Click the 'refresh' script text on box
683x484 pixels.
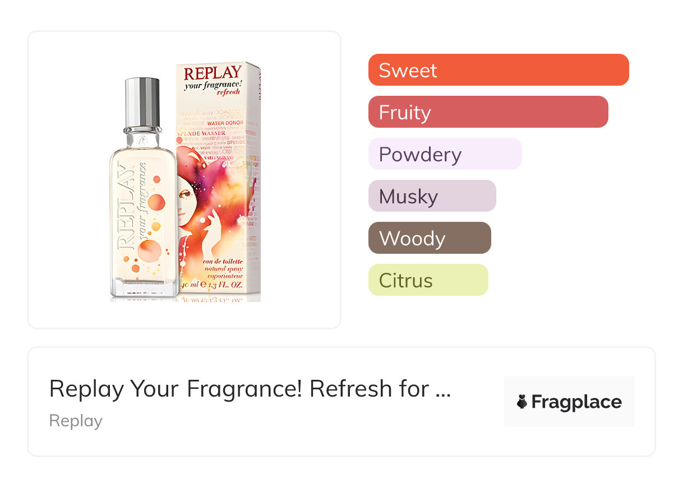point(228,93)
